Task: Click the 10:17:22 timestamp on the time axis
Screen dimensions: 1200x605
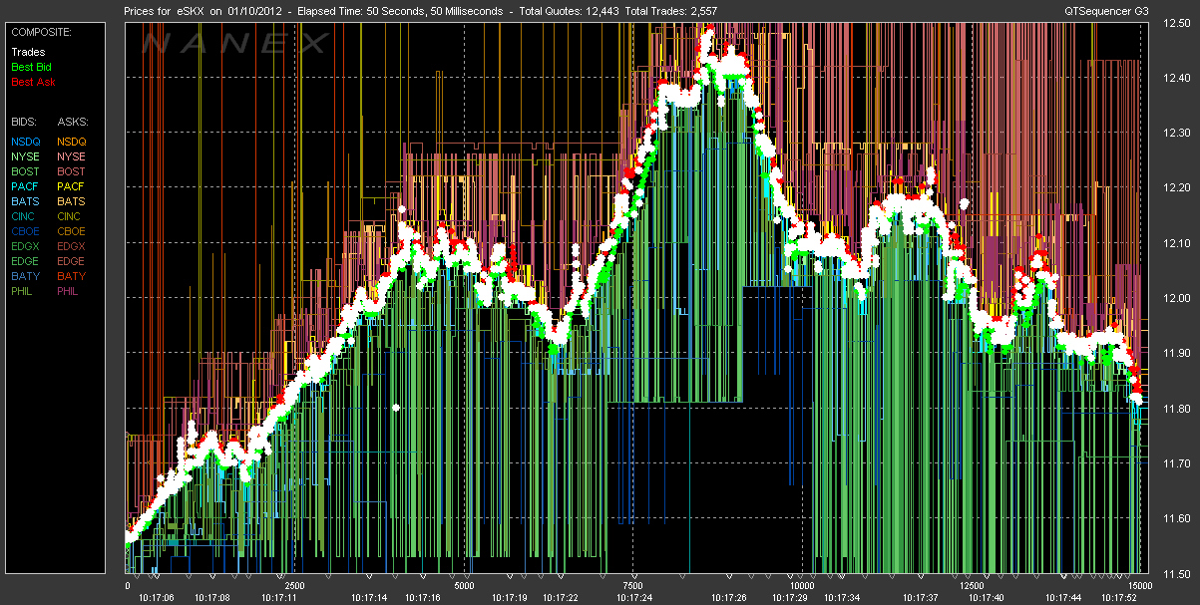Action: pos(559,597)
